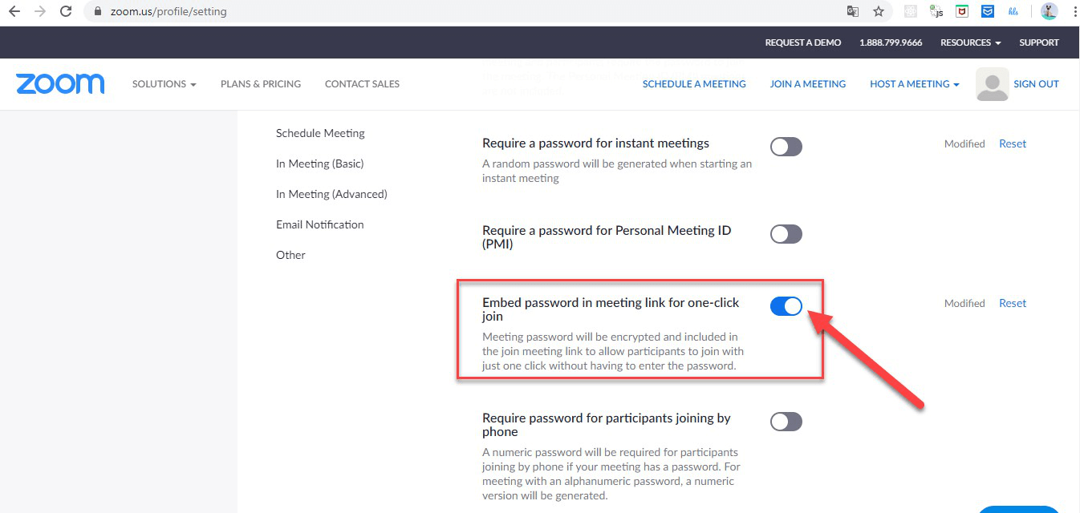Image resolution: width=1080 pixels, height=513 pixels.
Task: Click the McAfee extension icon
Action: (x=962, y=12)
